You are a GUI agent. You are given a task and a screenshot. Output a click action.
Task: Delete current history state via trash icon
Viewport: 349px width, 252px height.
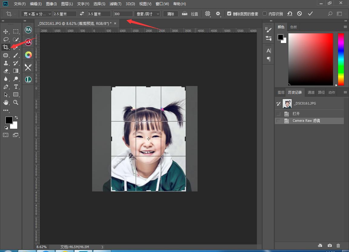338,245
